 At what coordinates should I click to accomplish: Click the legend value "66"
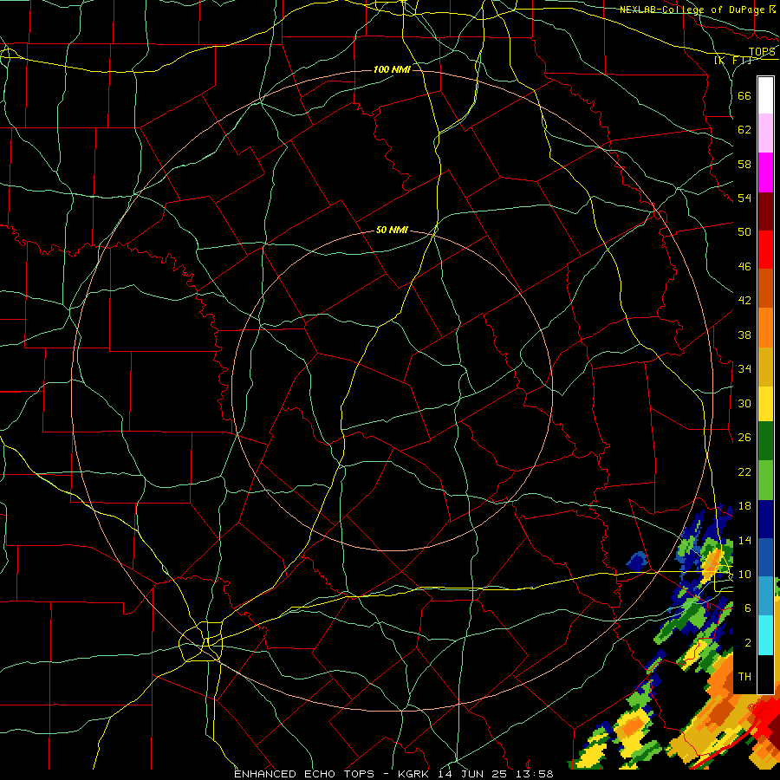[744, 95]
